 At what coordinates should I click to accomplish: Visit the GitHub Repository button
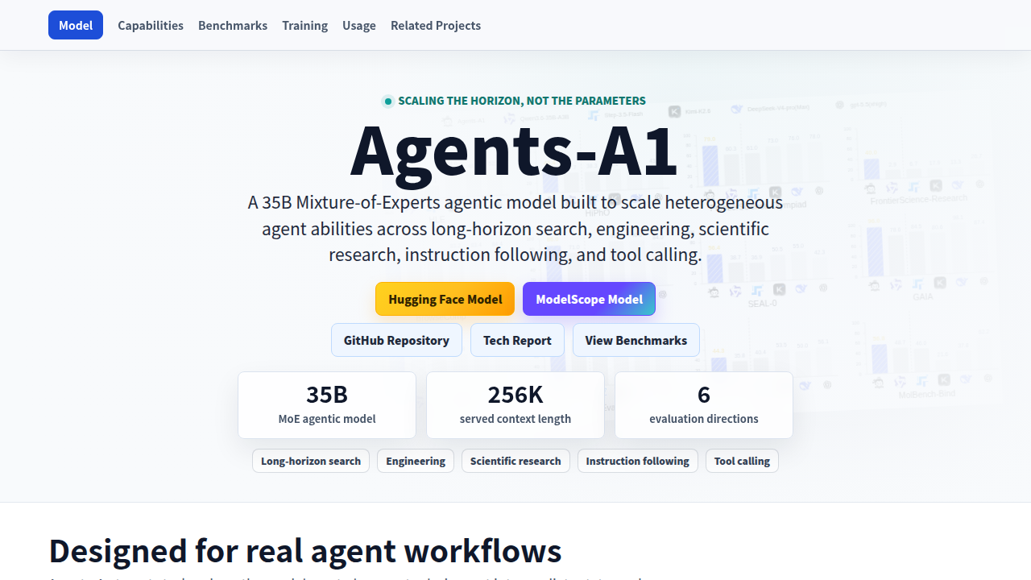[x=396, y=340]
